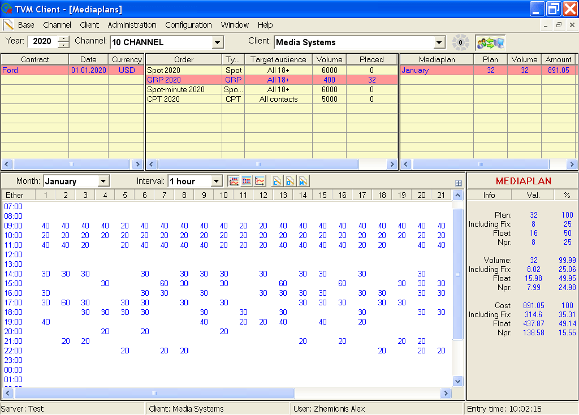Screen dimensions: 579x415
Task: Switch to the grid table view icon
Action: pyautogui.click(x=247, y=181)
